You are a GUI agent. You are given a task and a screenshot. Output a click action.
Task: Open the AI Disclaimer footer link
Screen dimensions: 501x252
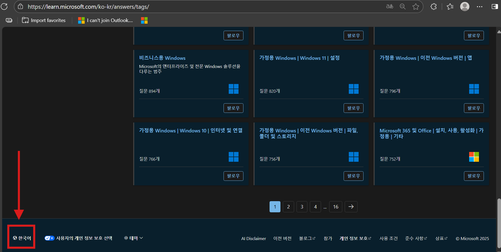(x=253, y=238)
